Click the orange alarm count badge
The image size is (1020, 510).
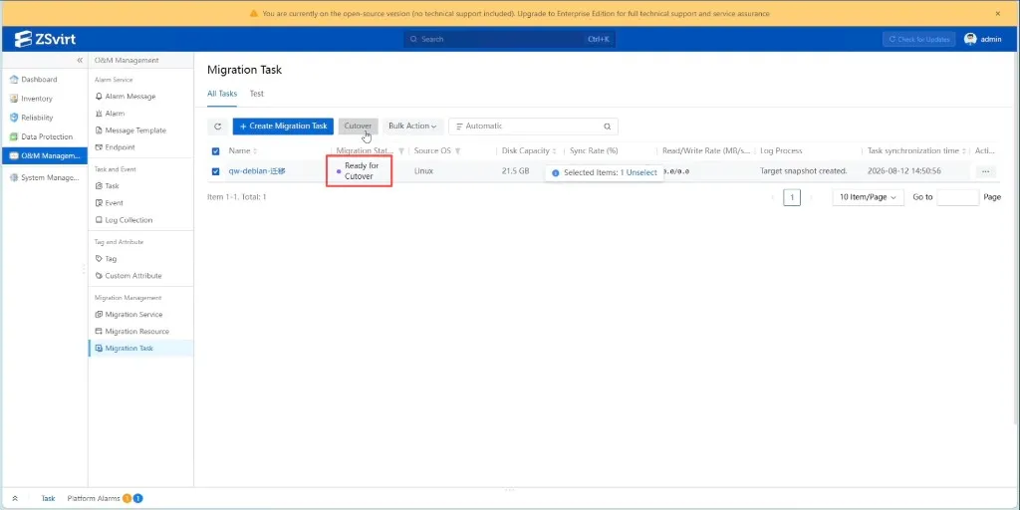(x=127, y=498)
